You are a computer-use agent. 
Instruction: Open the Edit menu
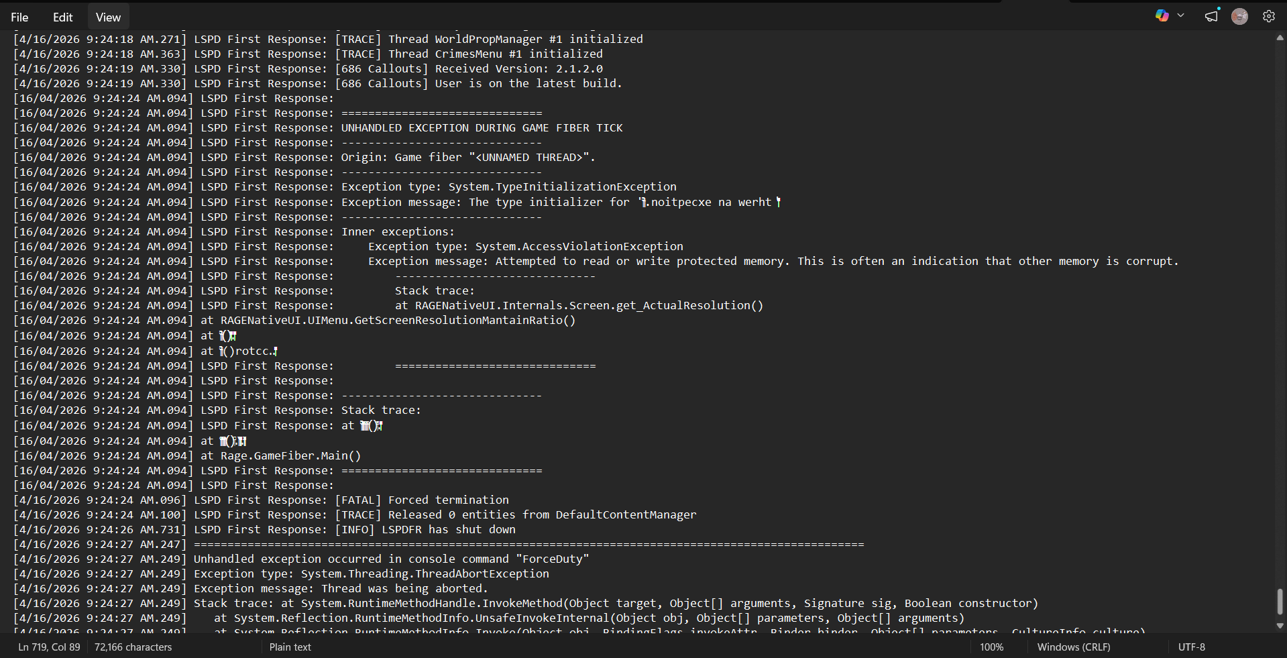click(62, 17)
